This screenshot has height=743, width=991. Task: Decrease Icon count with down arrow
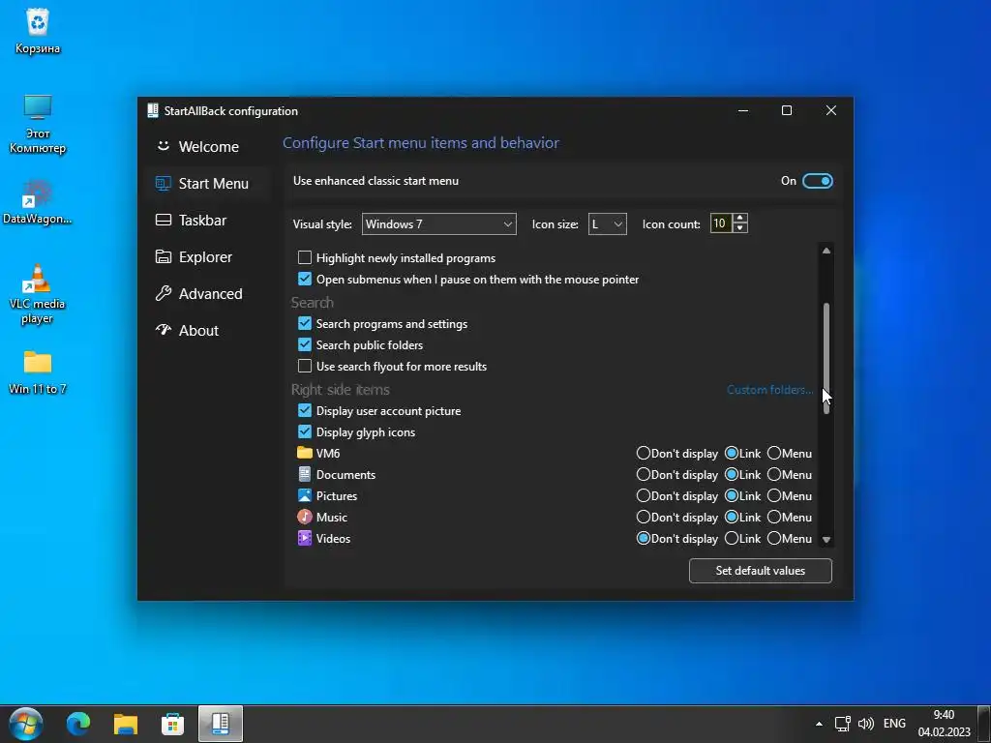pos(740,228)
